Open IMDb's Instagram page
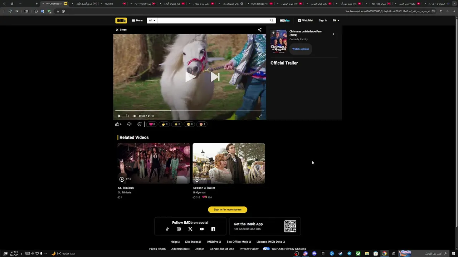The width and height of the screenshot is (458, 257). point(179,229)
